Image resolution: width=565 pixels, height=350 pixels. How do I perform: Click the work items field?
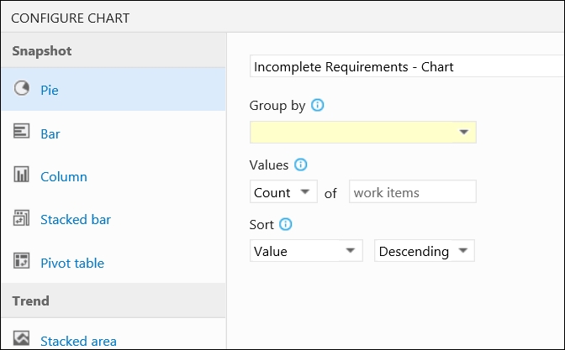coord(413,191)
